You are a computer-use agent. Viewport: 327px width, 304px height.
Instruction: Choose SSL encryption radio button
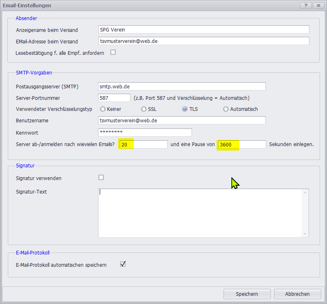144,109
